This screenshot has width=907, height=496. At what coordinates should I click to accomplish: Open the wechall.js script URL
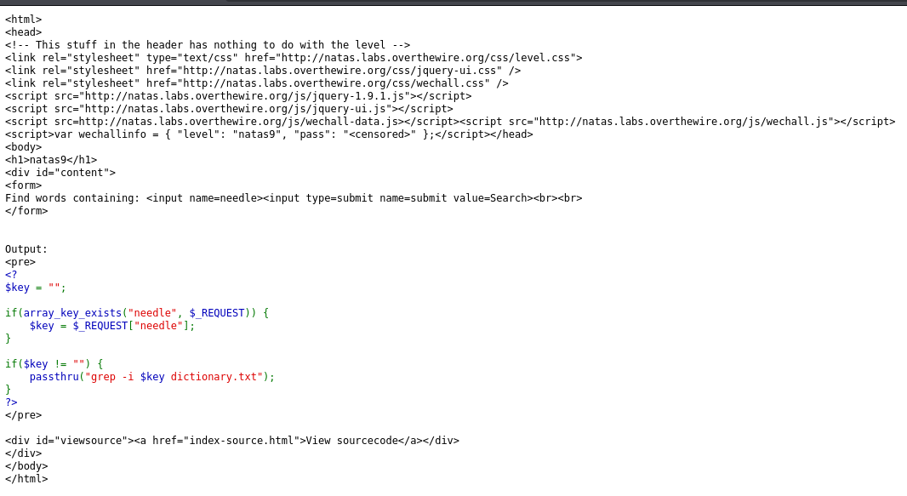click(684, 122)
